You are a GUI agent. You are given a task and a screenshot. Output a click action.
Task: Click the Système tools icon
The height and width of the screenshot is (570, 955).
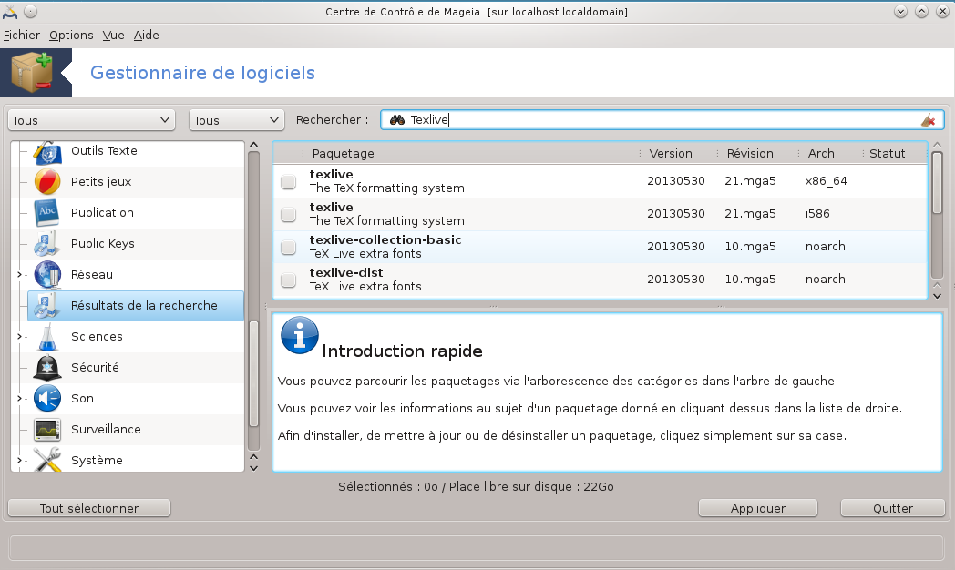click(47, 460)
